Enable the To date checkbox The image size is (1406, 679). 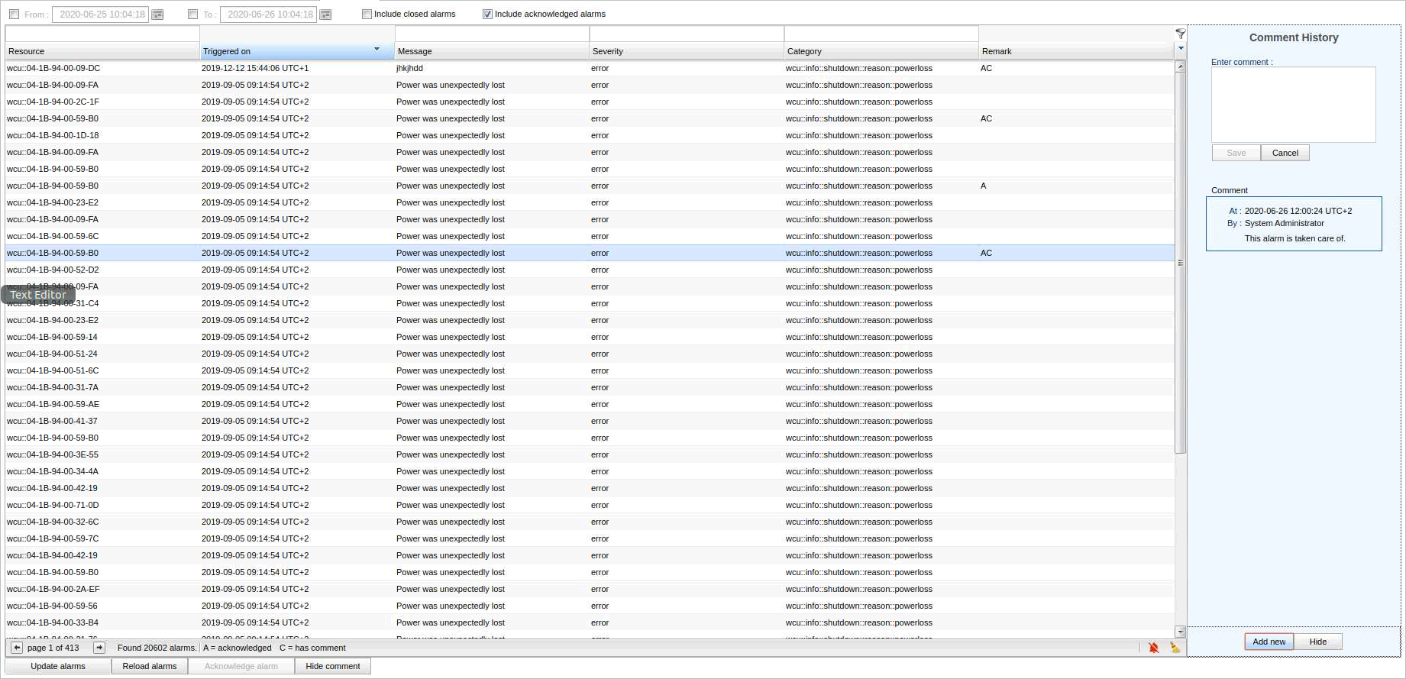192,15
